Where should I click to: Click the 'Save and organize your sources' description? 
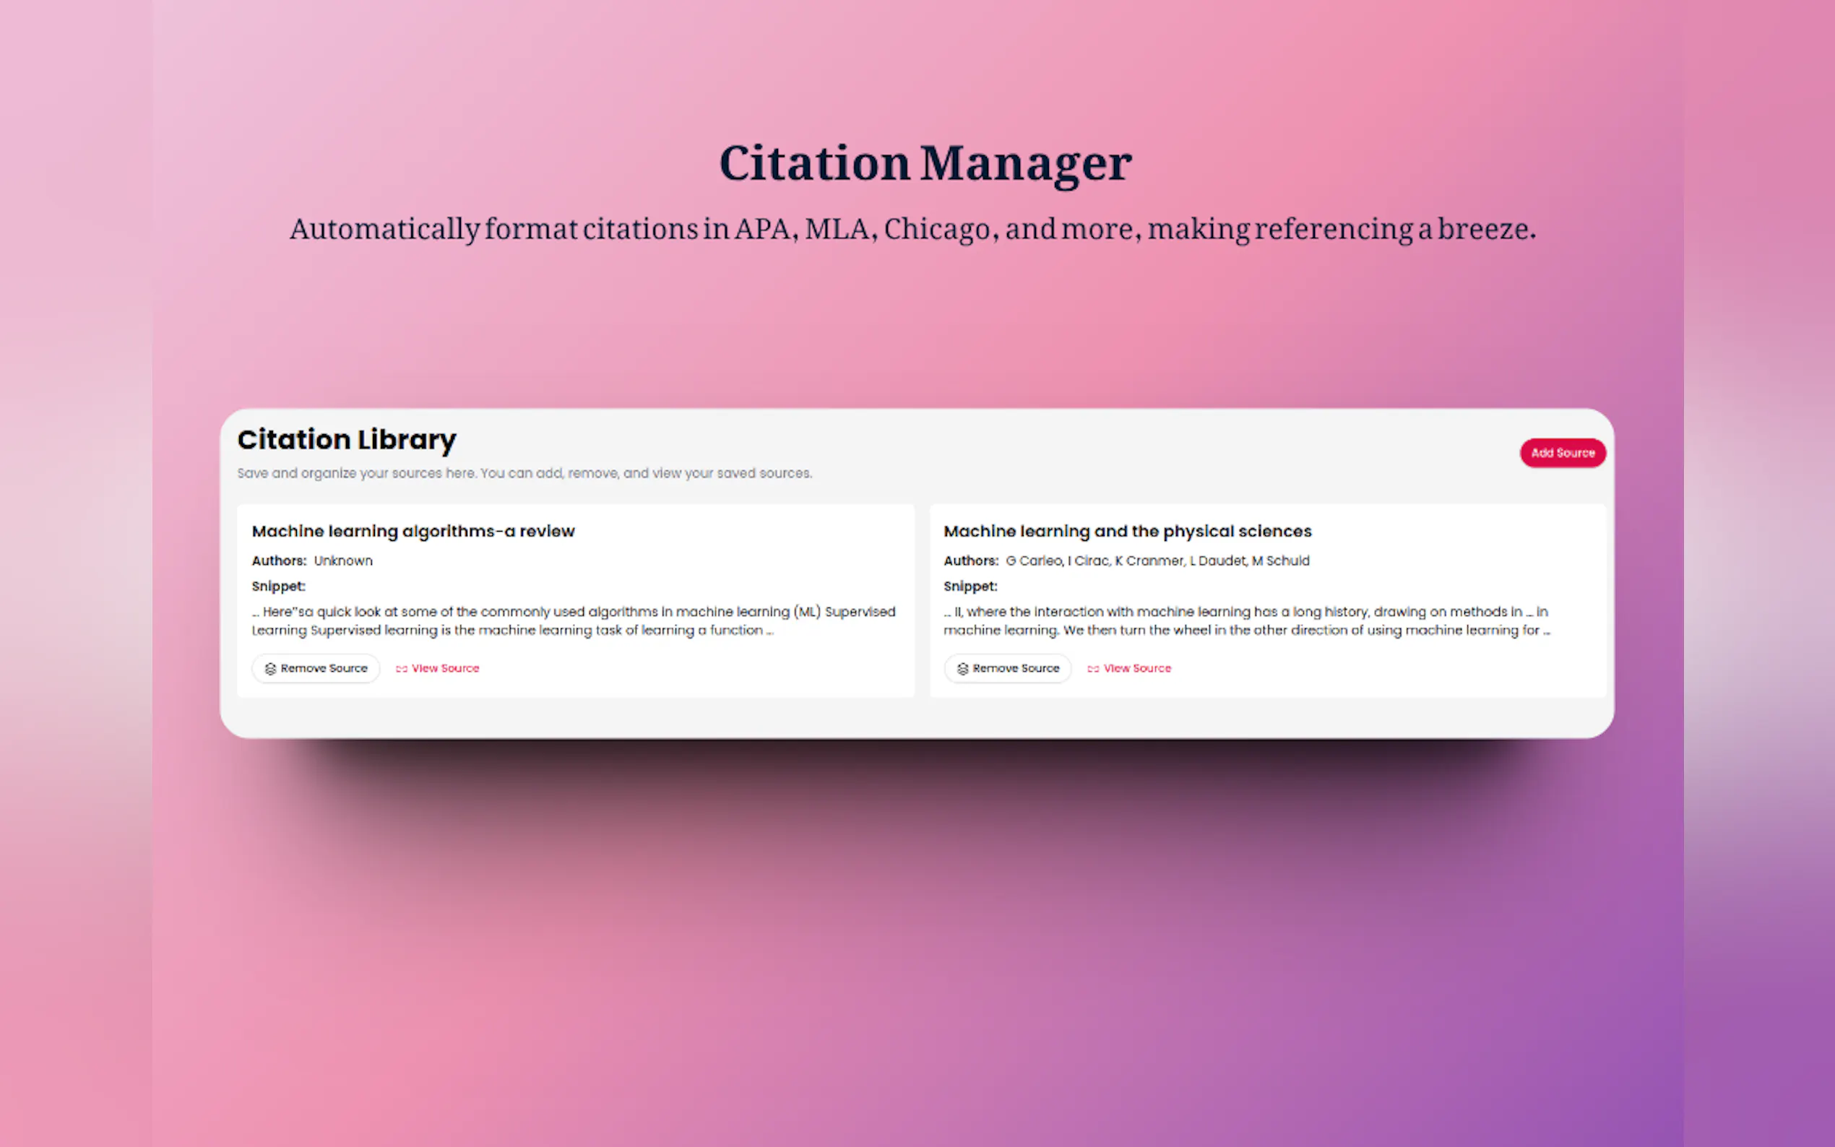pos(524,473)
